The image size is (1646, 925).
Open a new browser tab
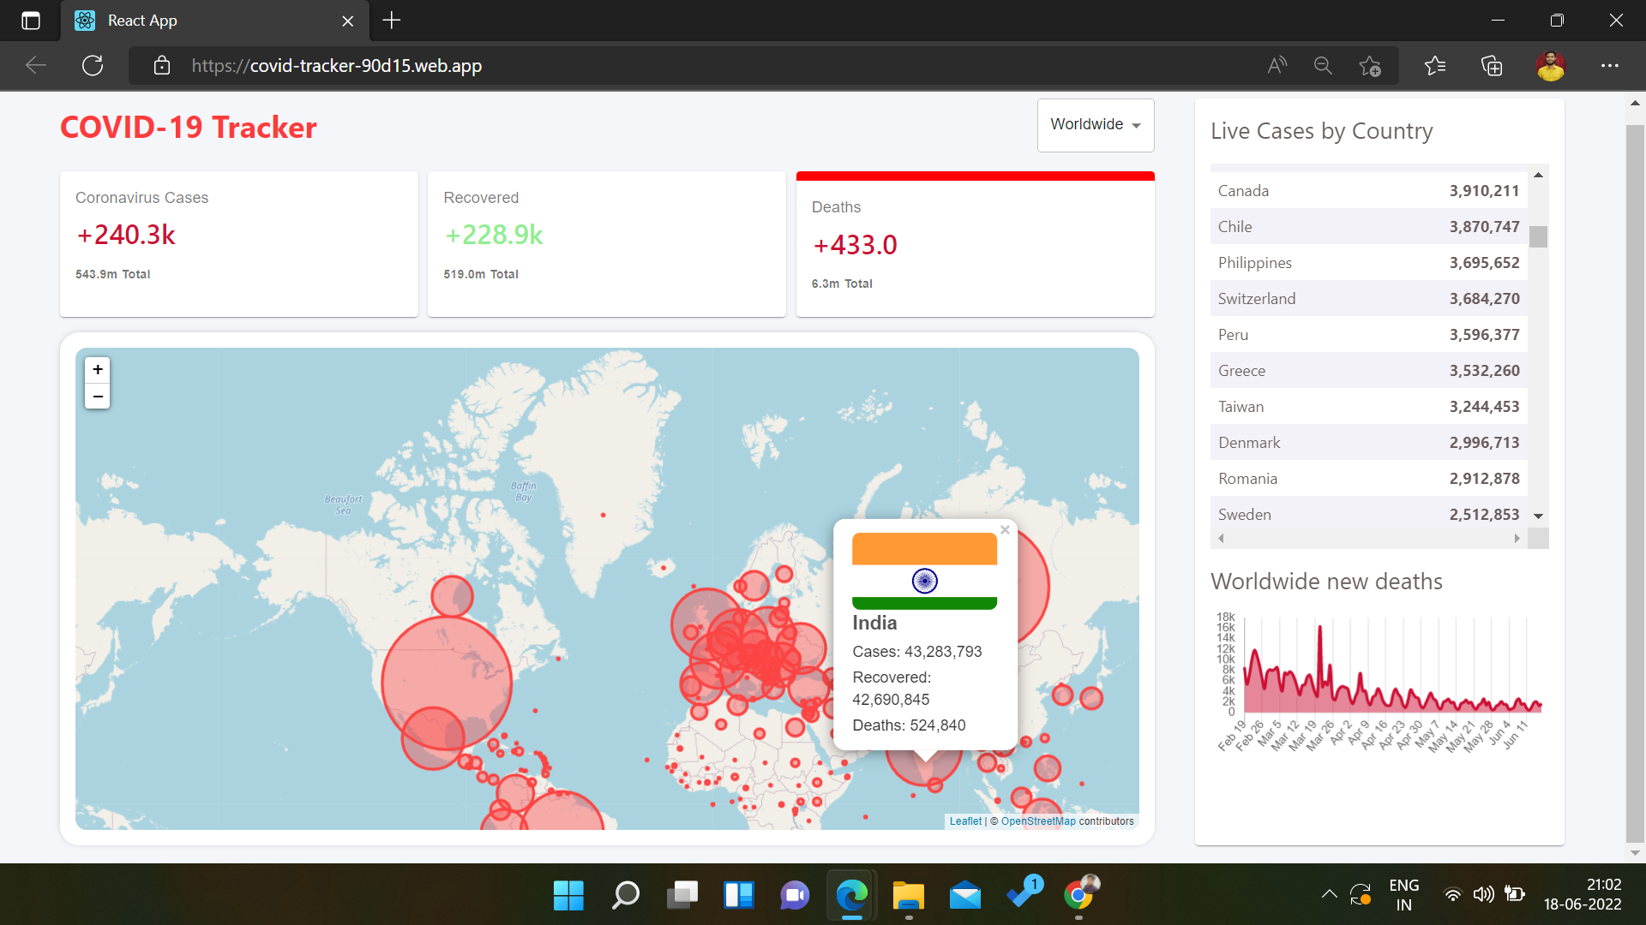tap(391, 21)
